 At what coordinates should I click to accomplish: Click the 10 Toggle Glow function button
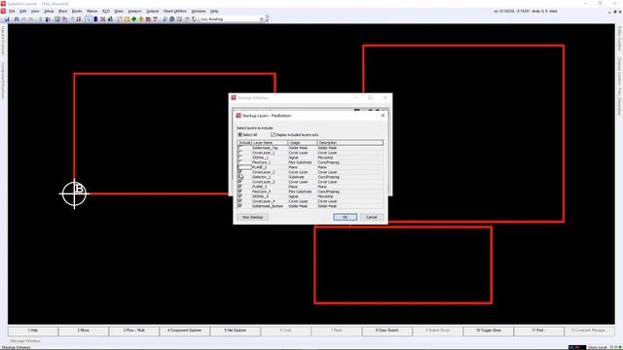coord(488,331)
